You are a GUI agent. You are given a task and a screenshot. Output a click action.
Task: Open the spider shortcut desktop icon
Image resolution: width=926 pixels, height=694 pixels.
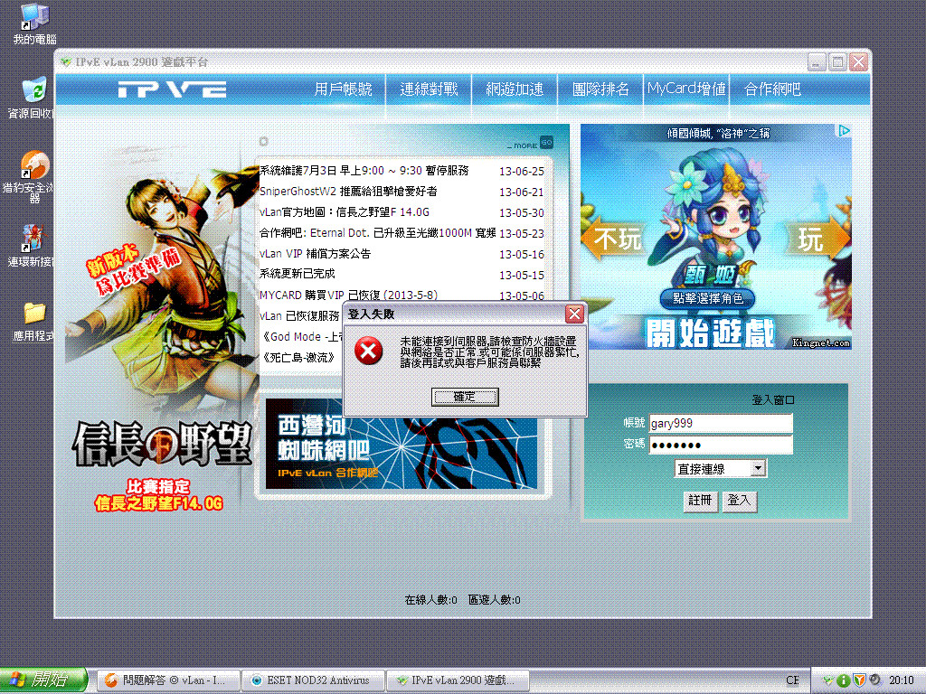(x=33, y=246)
